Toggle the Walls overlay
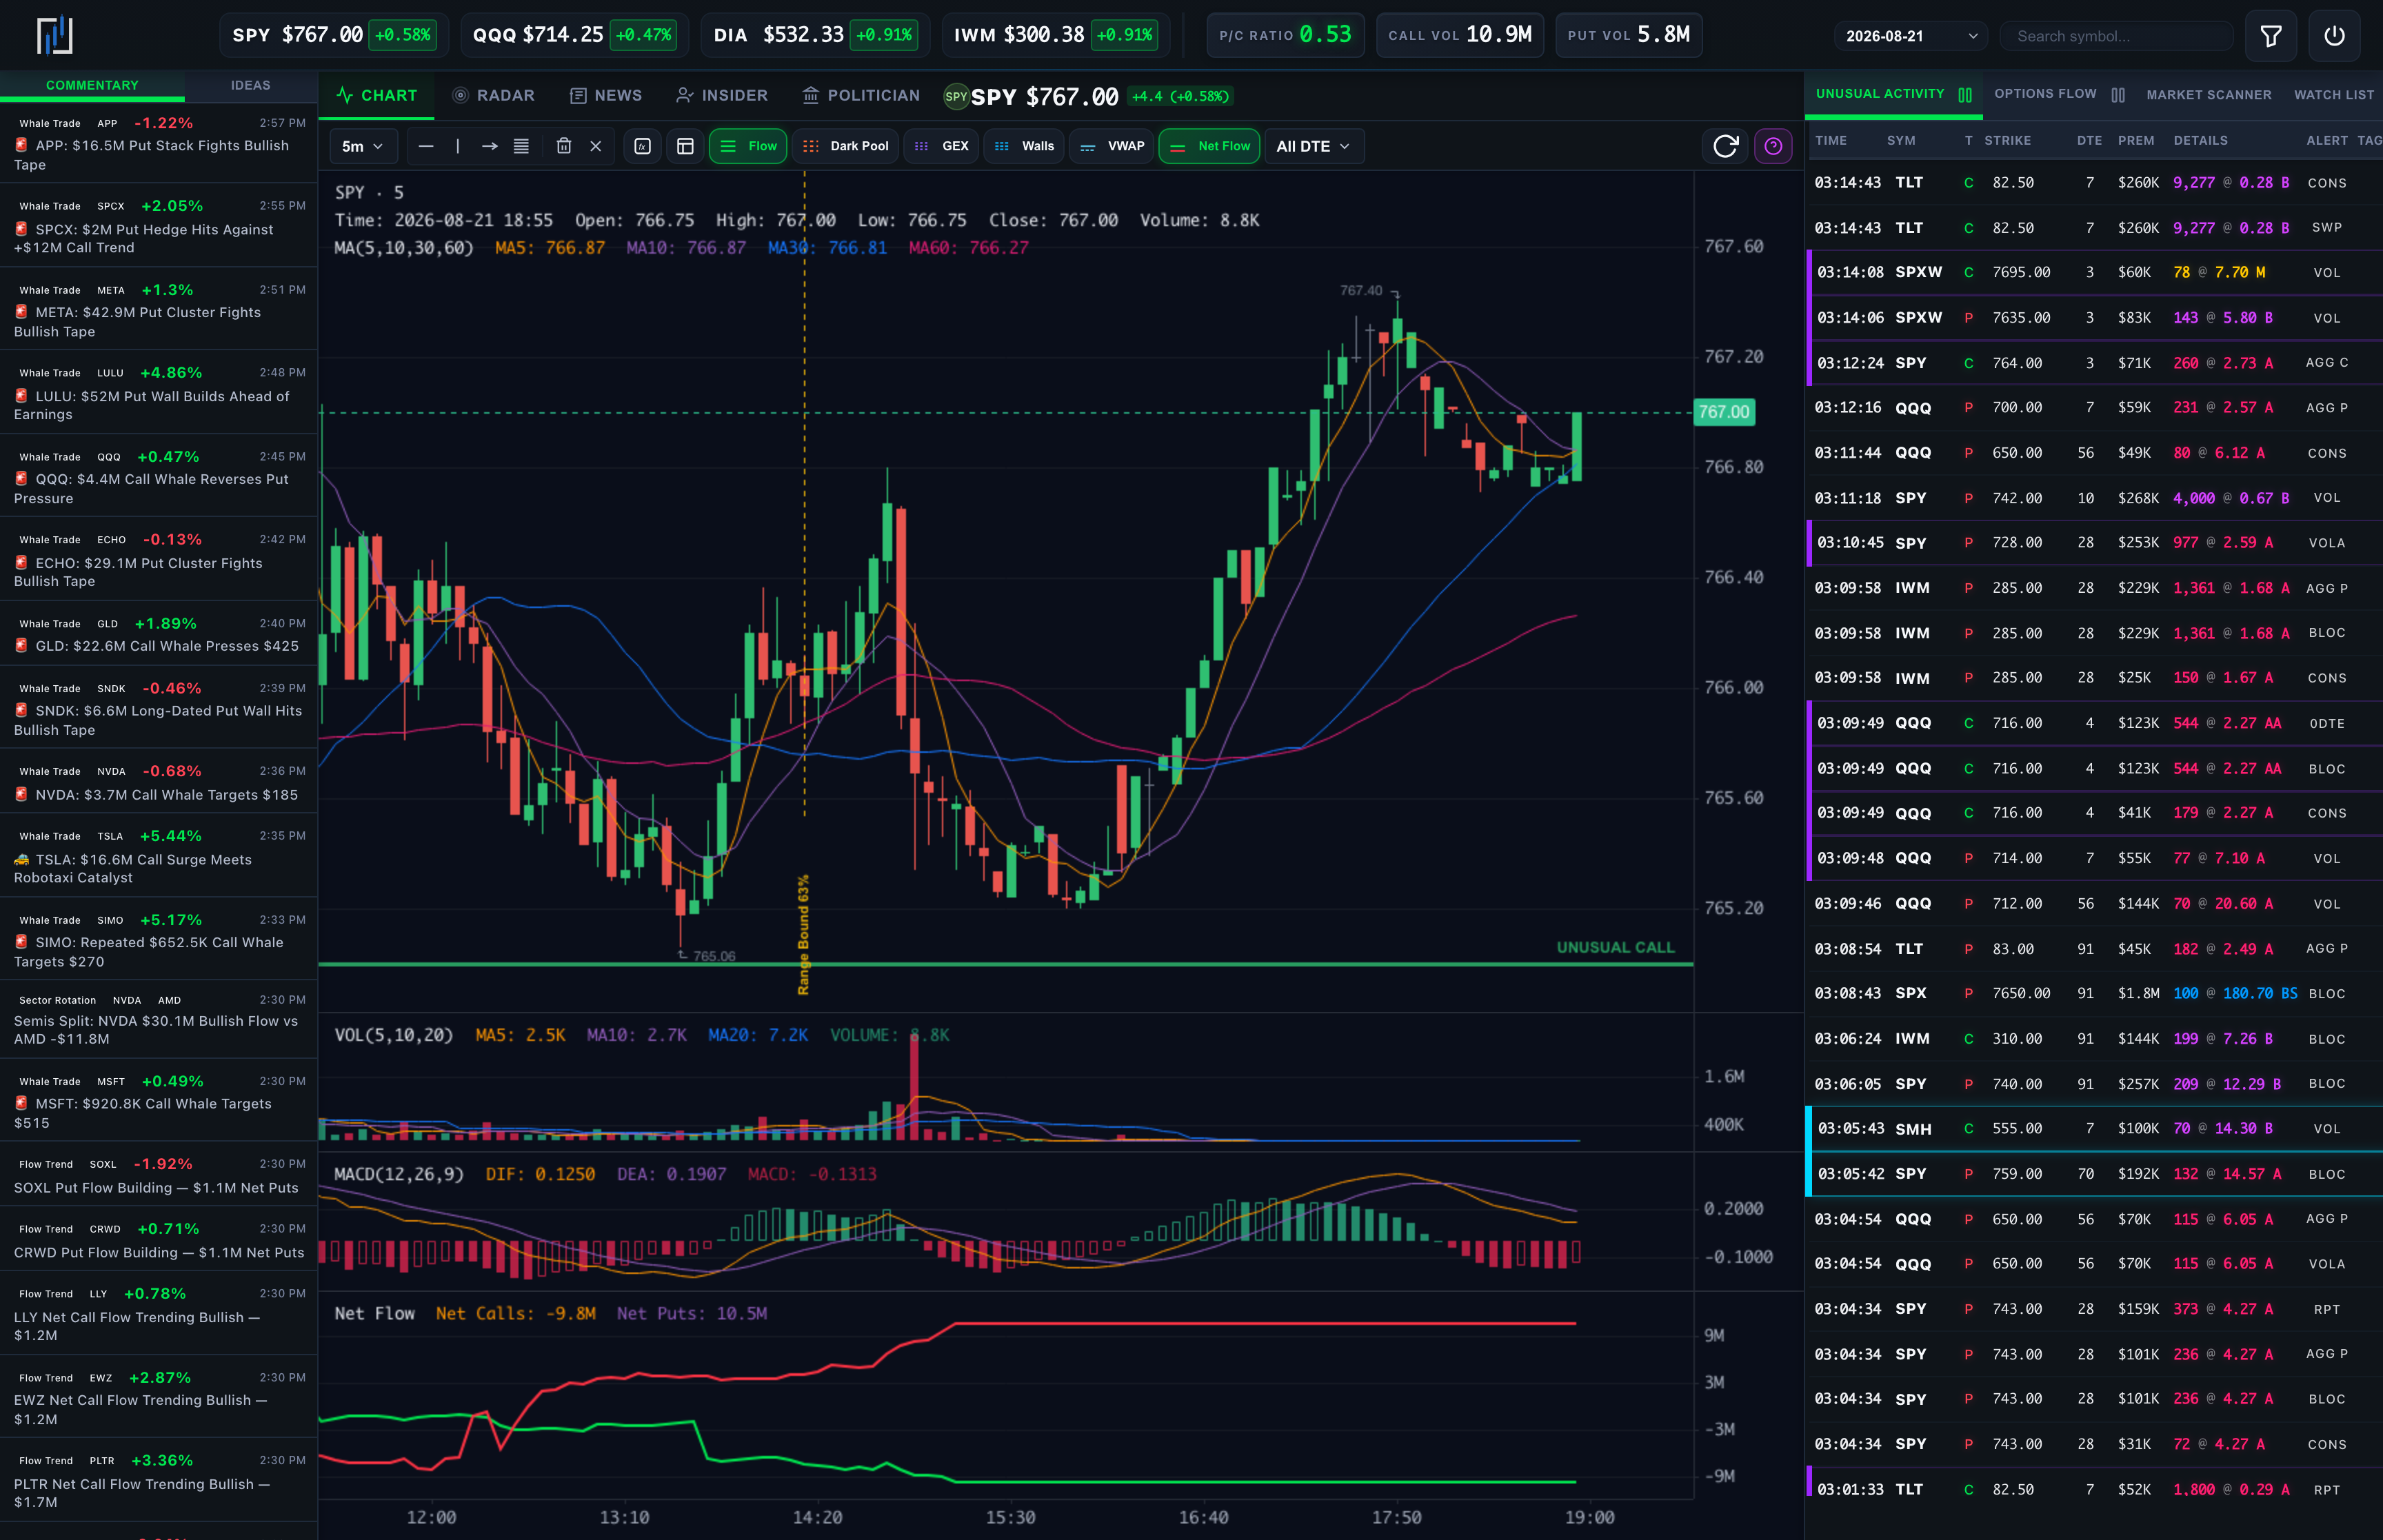The width and height of the screenshot is (2383, 1540). click(1024, 146)
